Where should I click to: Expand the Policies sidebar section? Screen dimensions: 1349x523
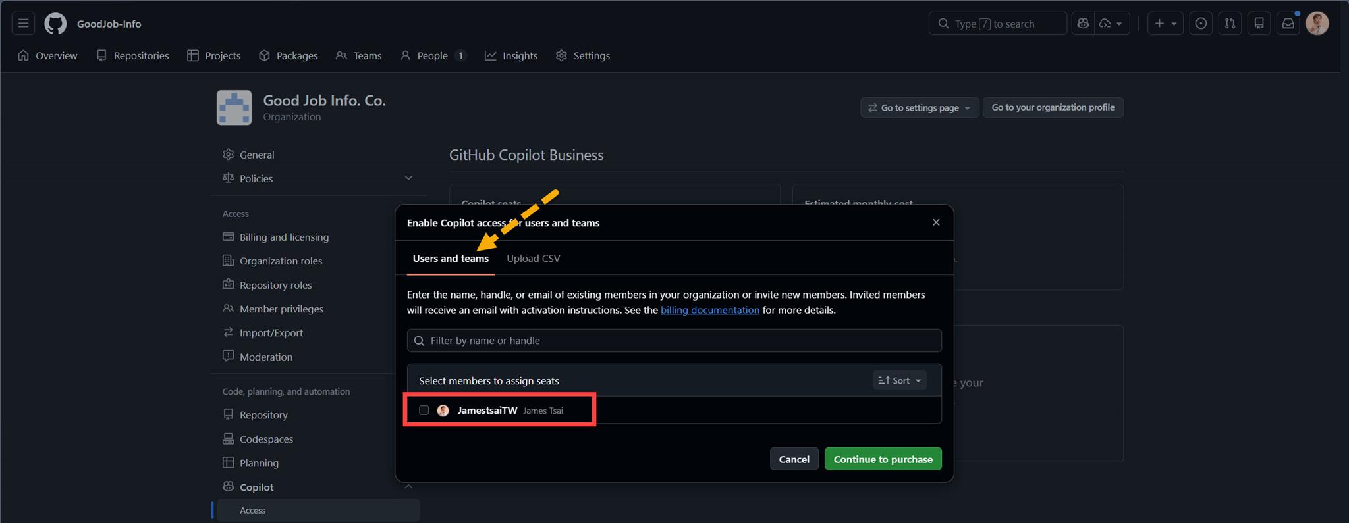coord(408,178)
